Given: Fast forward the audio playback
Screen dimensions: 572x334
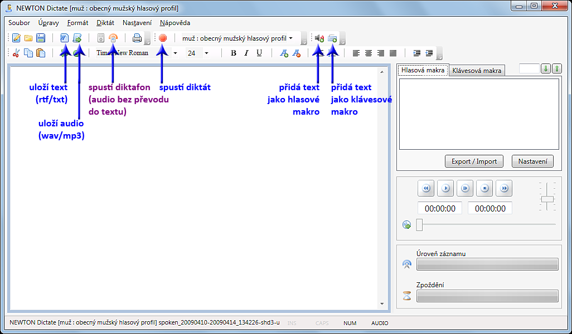Looking at the screenshot, I should (504, 188).
